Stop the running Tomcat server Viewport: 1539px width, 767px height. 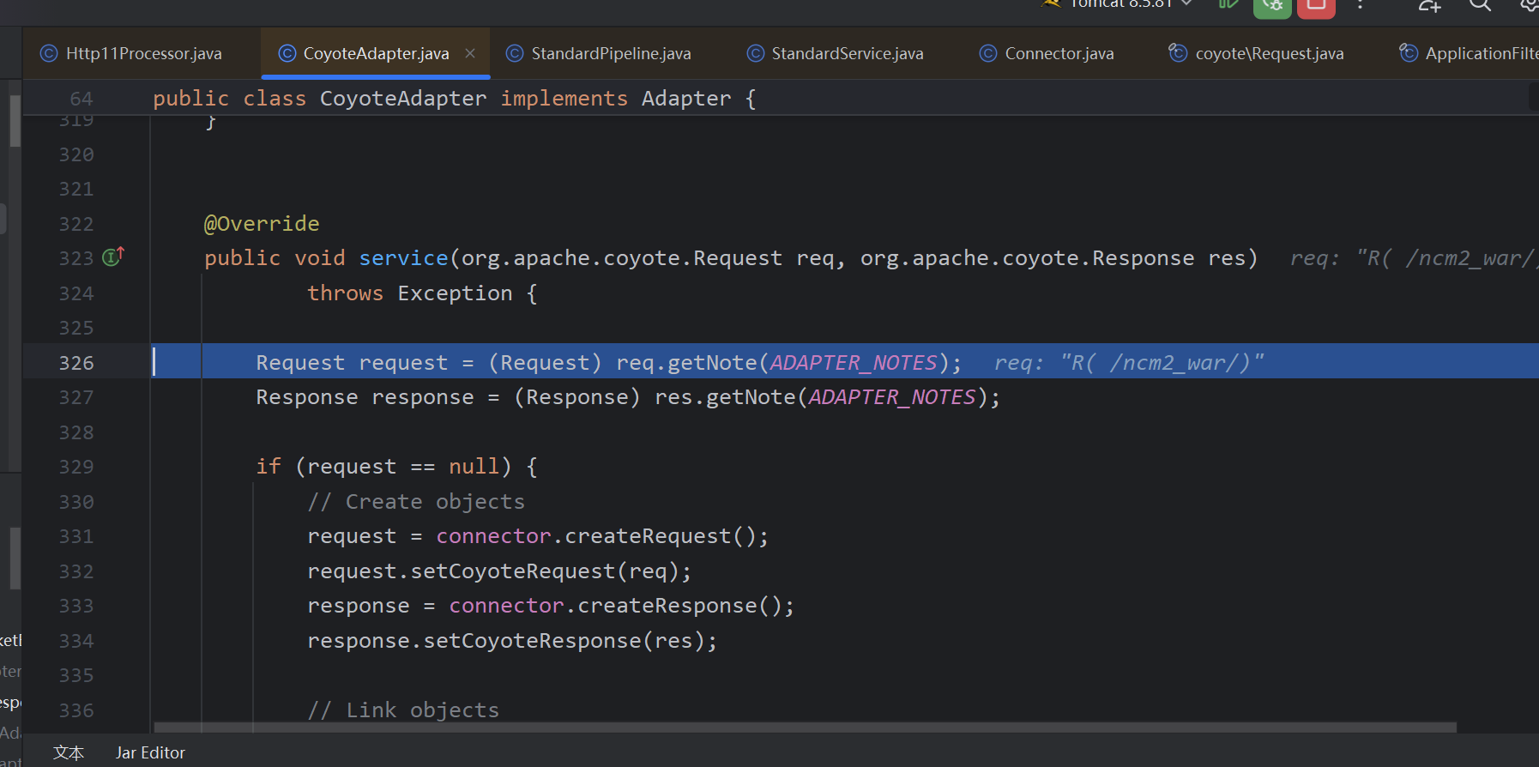coord(1316,6)
